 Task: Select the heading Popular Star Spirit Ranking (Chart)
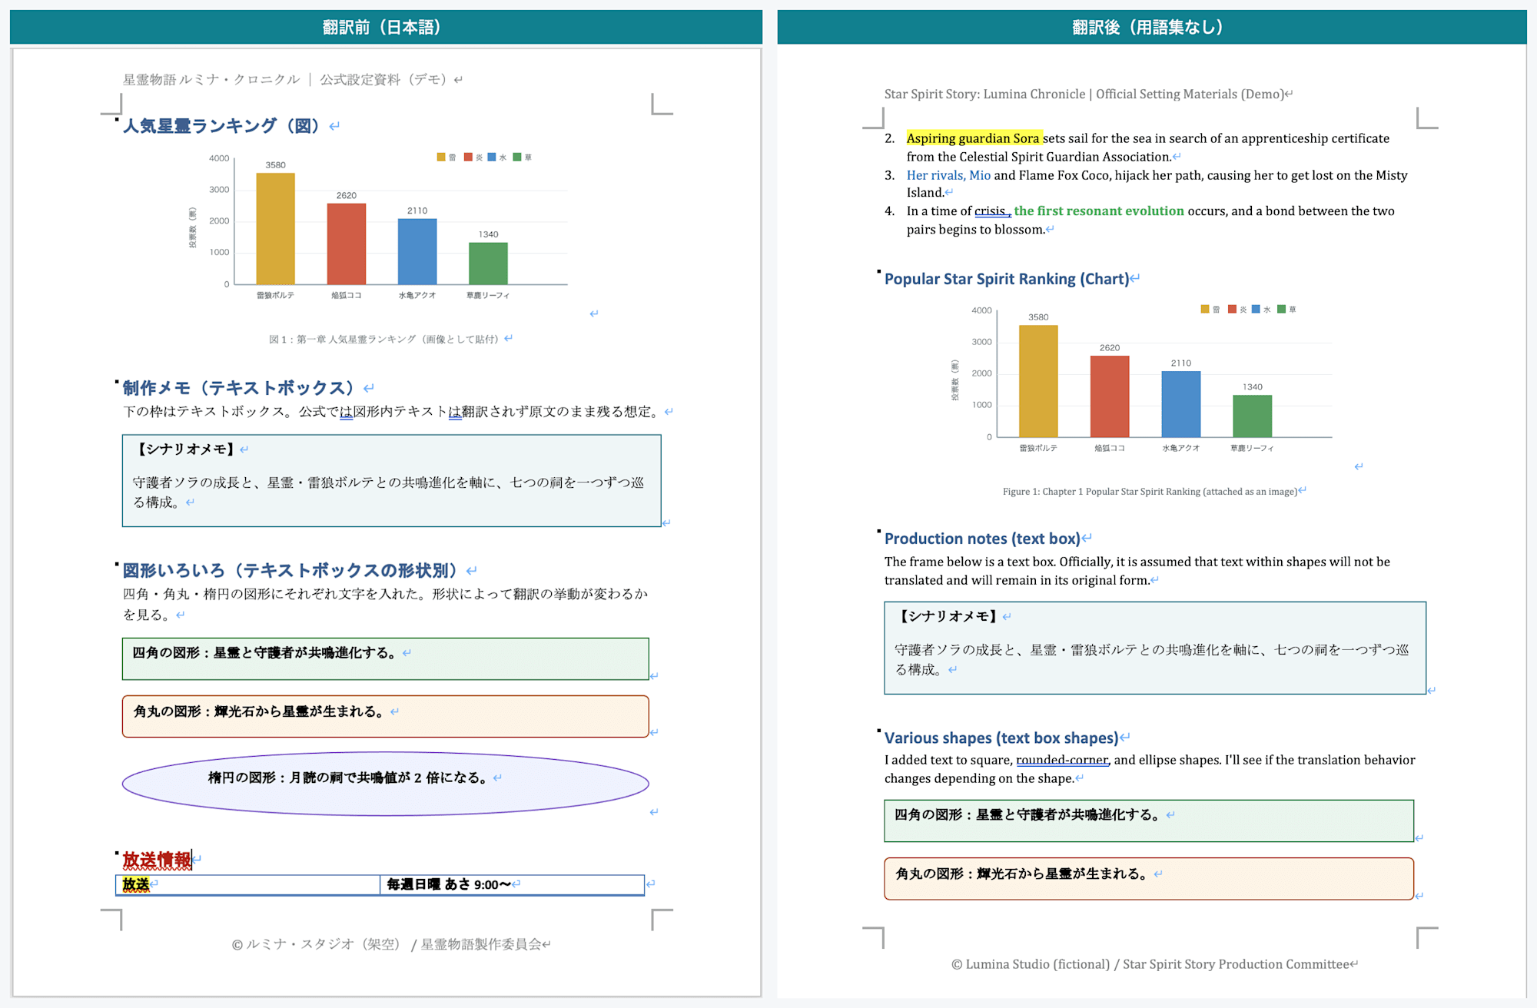point(1007,279)
